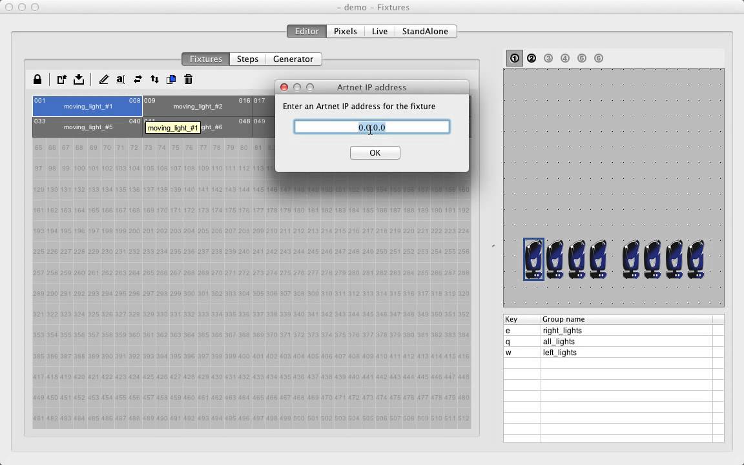The image size is (744, 465).
Task: Open the Live tab
Action: pos(380,31)
